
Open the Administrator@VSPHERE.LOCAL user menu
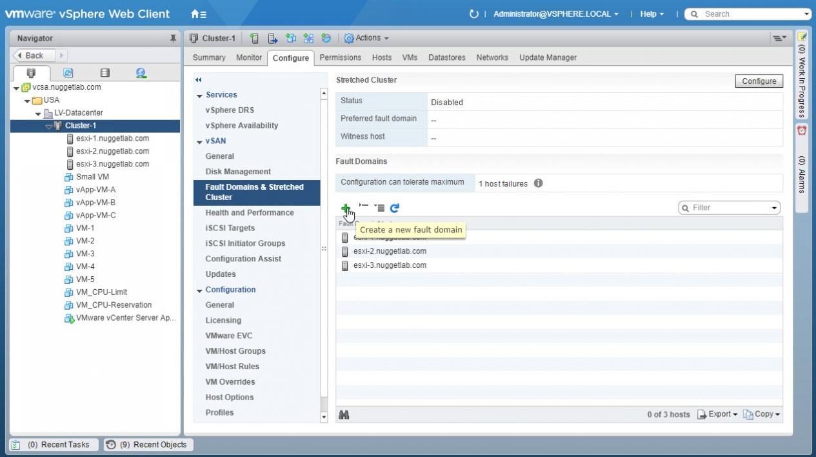[555, 14]
